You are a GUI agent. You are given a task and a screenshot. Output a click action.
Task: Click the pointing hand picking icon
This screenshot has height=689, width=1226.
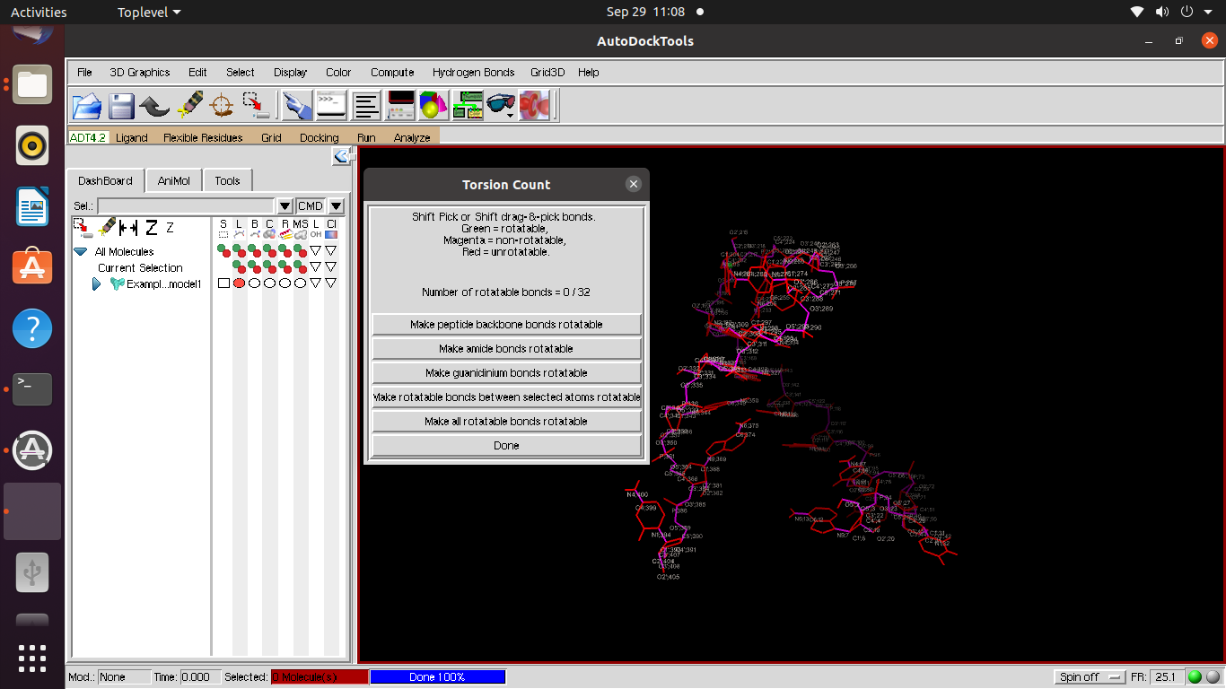pyautogui.click(x=296, y=106)
